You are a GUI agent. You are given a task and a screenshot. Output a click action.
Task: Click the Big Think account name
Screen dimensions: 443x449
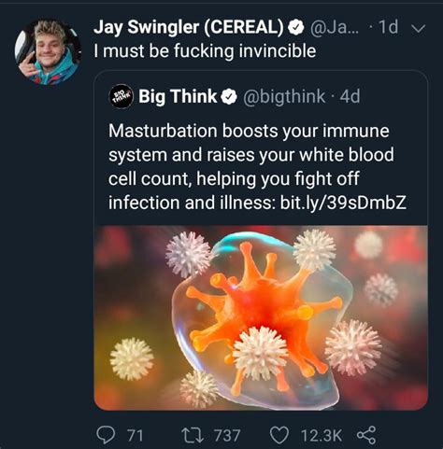(x=178, y=96)
